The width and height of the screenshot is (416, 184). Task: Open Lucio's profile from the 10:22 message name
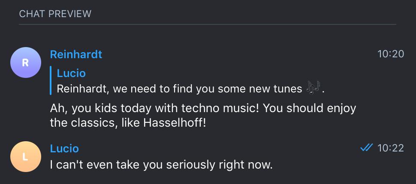click(x=64, y=148)
